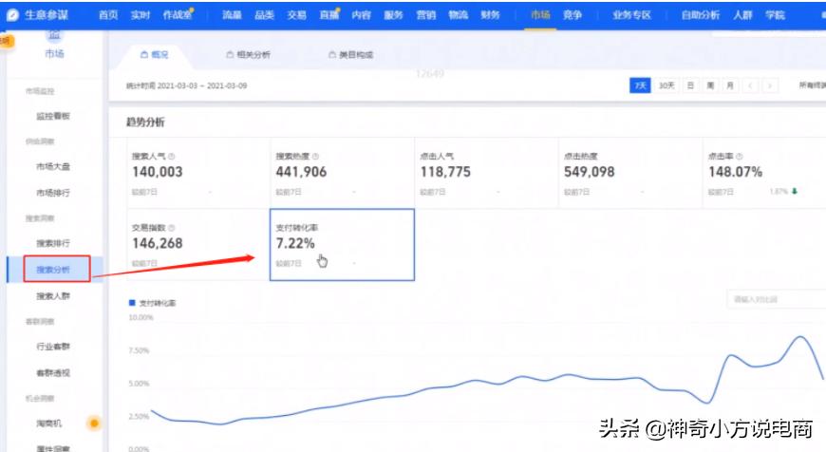Open 市场排行 in the sidebar

[x=52, y=193]
